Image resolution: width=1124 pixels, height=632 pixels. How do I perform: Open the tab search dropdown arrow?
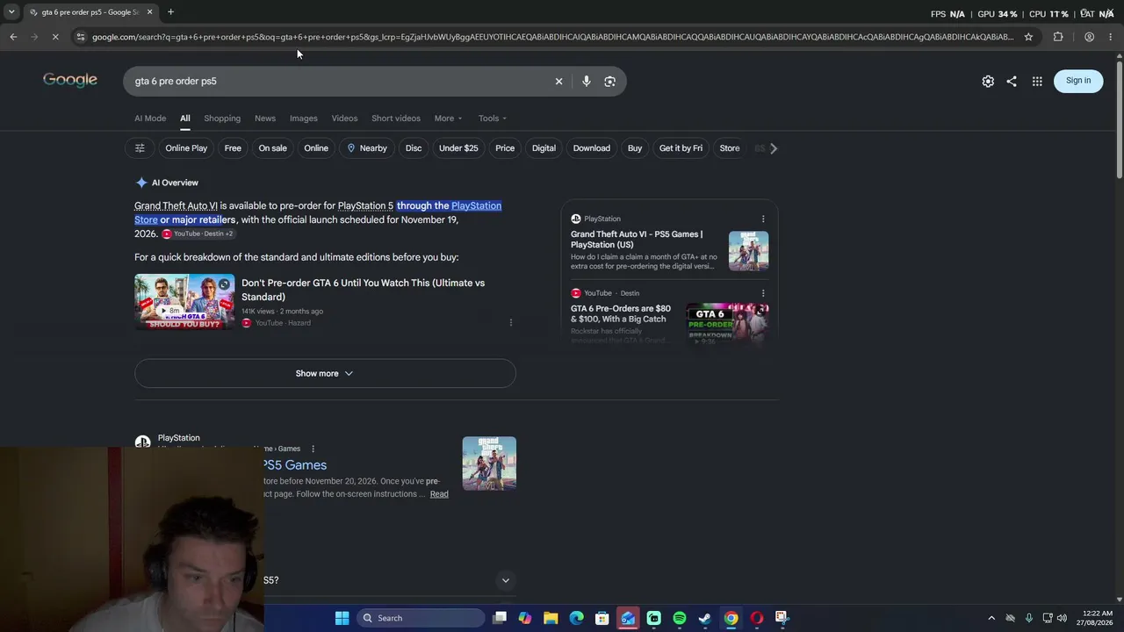point(11,12)
